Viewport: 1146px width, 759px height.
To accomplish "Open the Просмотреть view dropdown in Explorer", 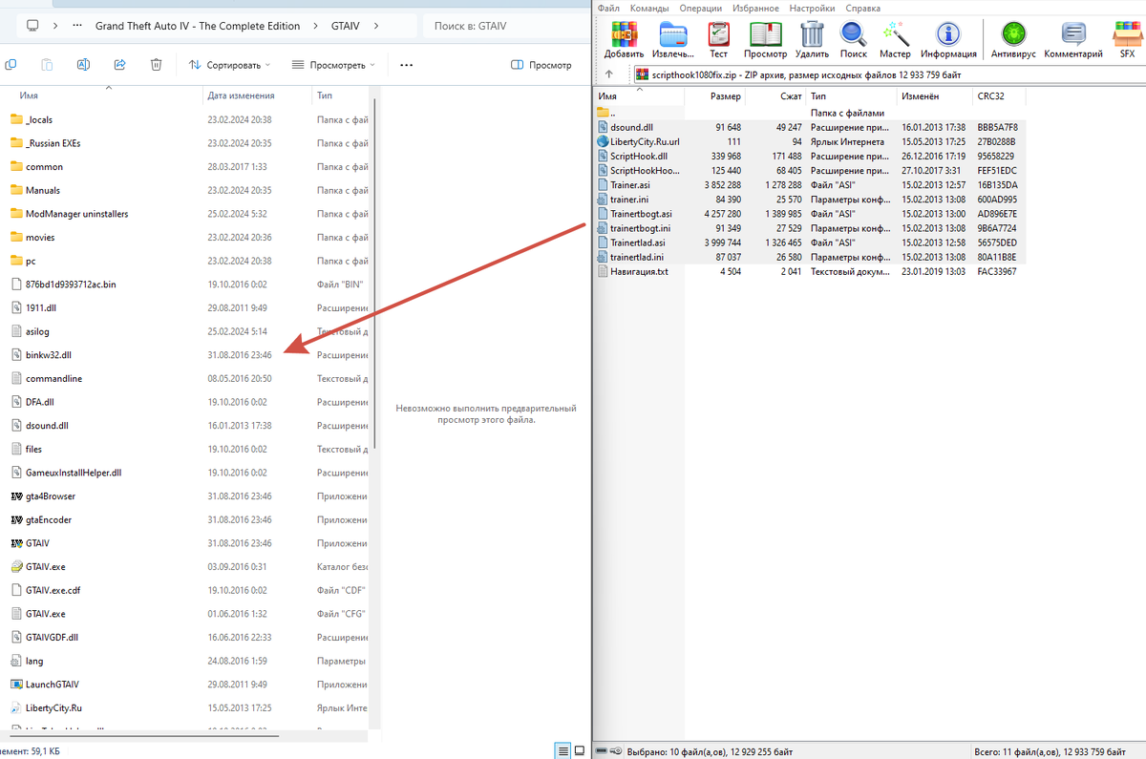I will pos(333,65).
